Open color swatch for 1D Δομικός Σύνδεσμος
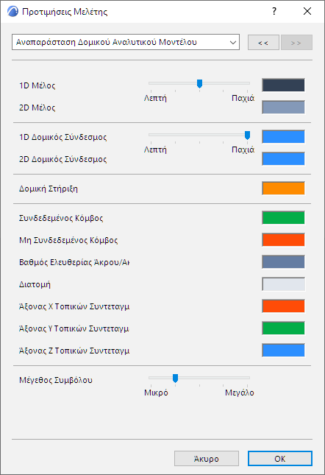325x475 pixels. tap(283, 137)
